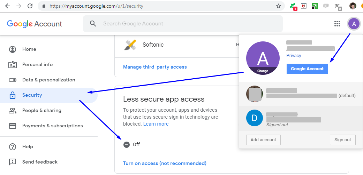Click the padlock site security icon
The width and height of the screenshot is (363, 175).
[x=44, y=6]
